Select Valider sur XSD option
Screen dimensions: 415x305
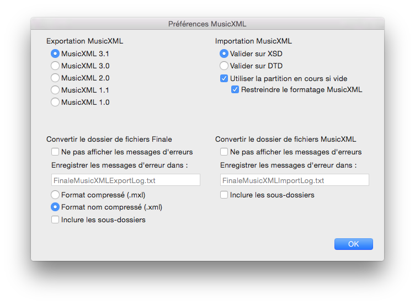[x=224, y=54]
